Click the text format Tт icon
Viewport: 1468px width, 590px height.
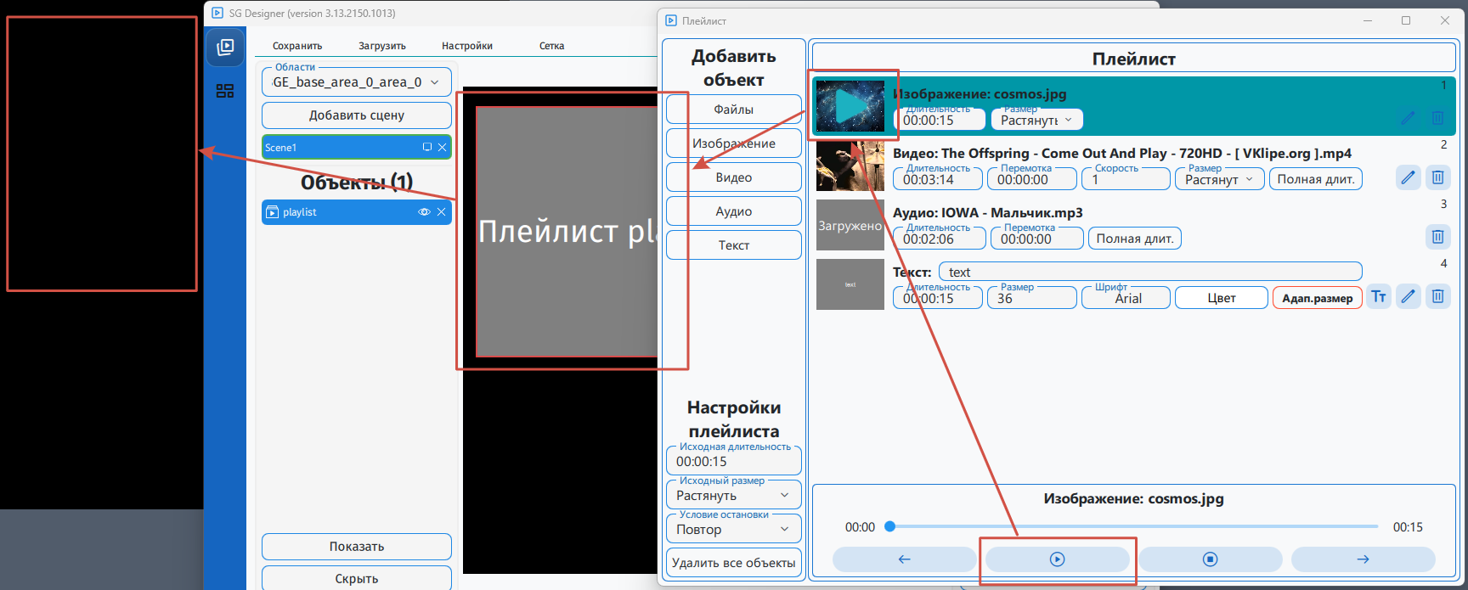tap(1379, 296)
